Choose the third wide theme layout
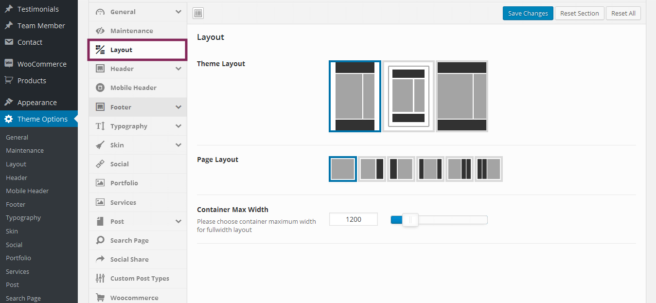Screen dimensions: 656x303 click(462, 96)
